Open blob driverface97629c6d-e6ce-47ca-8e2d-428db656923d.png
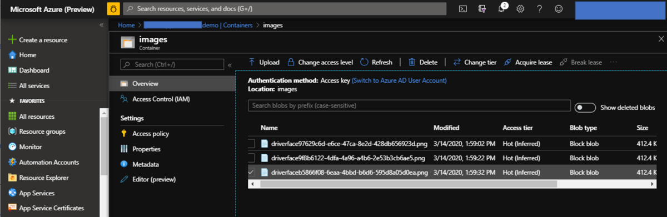This screenshot has width=667, height=217. coord(349,143)
